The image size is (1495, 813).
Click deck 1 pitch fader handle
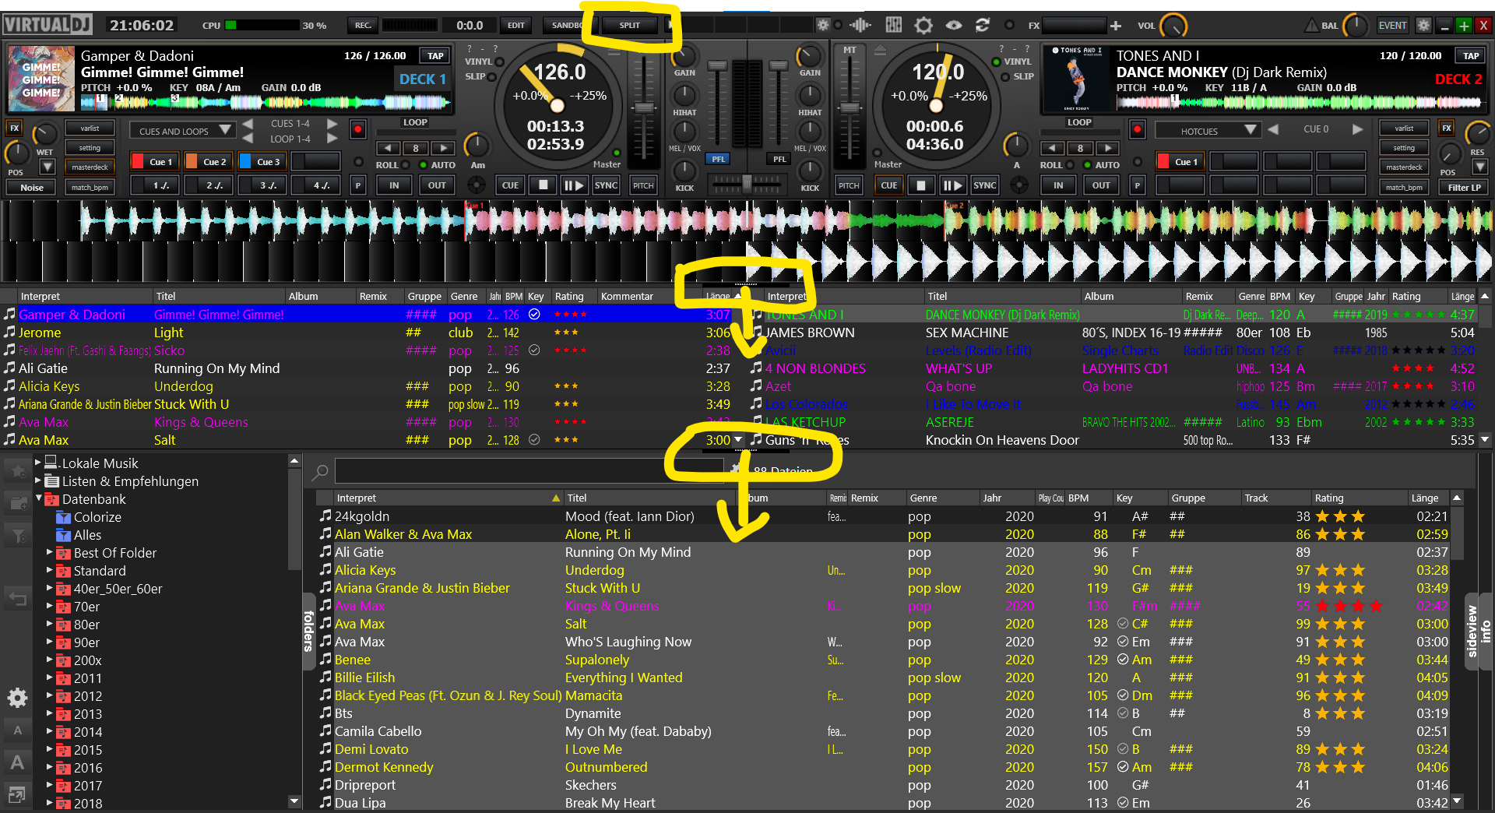643,107
